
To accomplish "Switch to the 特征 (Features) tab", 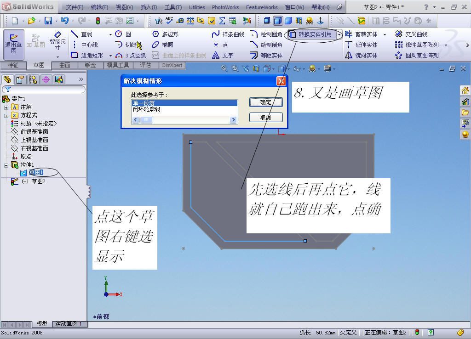I will coord(13,65).
